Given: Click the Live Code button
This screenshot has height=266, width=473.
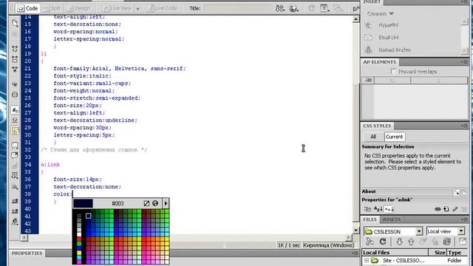Looking at the screenshot, I should [163, 8].
